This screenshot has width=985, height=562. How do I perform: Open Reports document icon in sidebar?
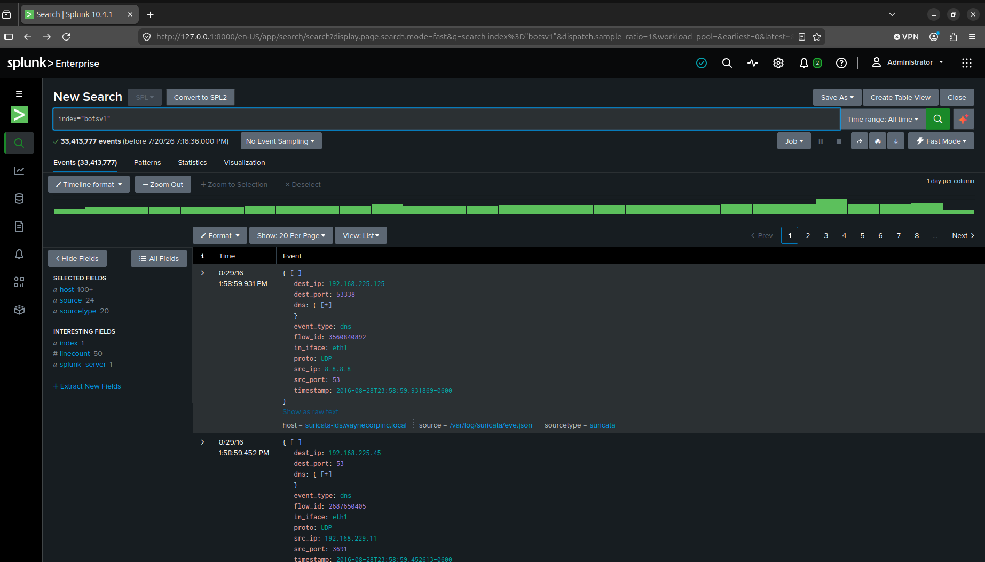pos(19,226)
